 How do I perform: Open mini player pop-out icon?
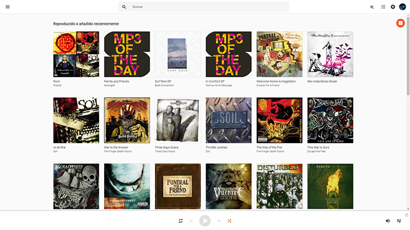pos(407,215)
